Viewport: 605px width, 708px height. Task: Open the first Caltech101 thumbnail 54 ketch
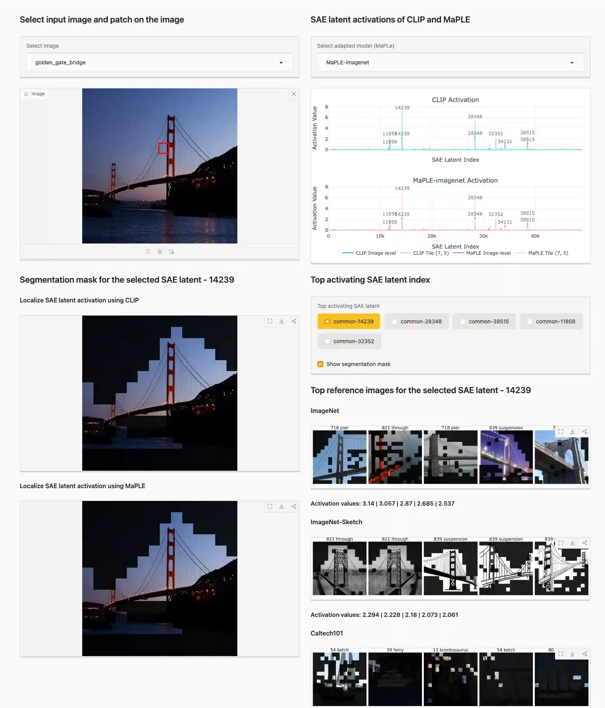pyautogui.click(x=340, y=679)
